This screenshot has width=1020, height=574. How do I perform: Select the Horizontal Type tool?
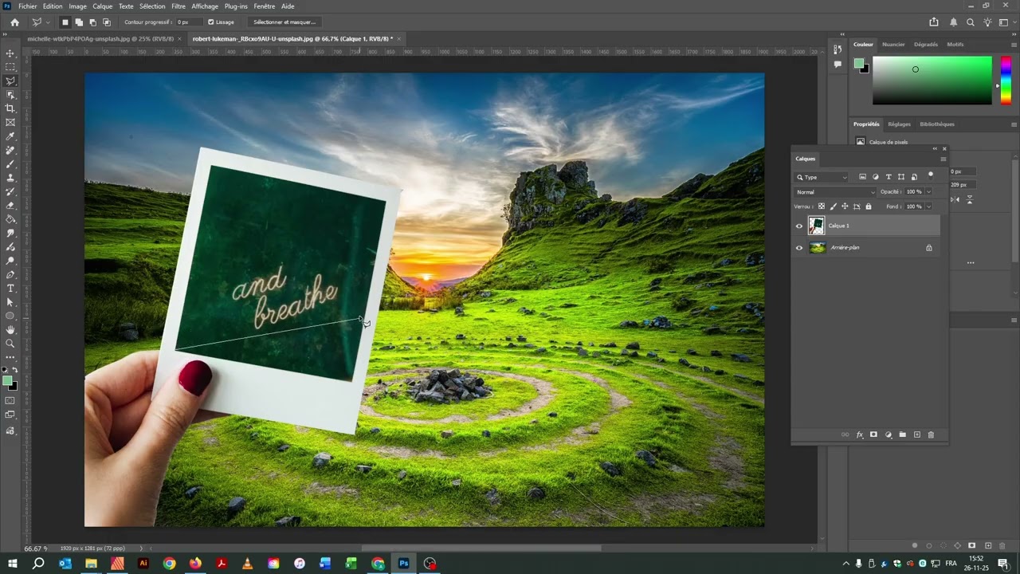pyautogui.click(x=10, y=288)
